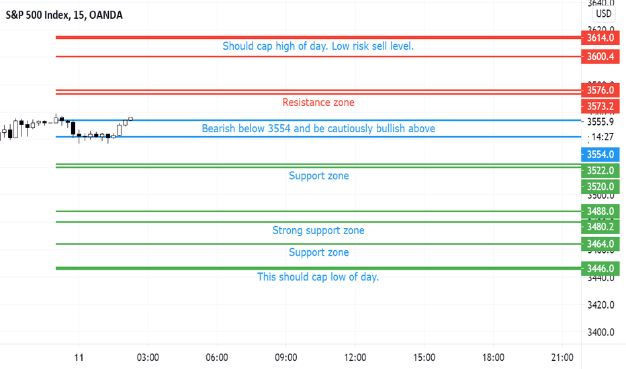
Task: Select the 'Bearish below 3554' annotation text
Action: pyautogui.click(x=318, y=129)
